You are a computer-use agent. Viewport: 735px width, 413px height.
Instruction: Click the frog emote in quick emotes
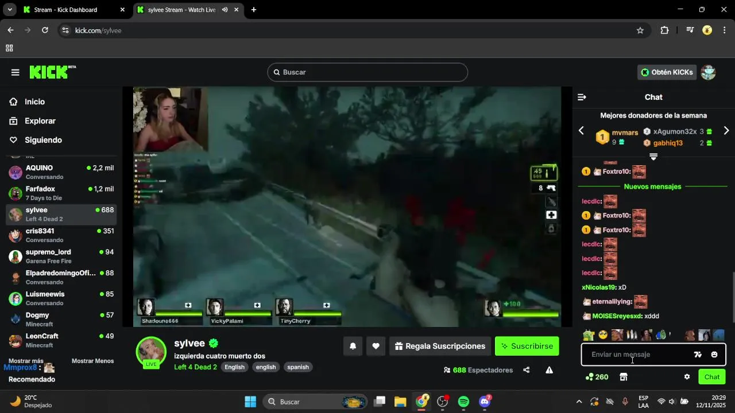[588, 335]
